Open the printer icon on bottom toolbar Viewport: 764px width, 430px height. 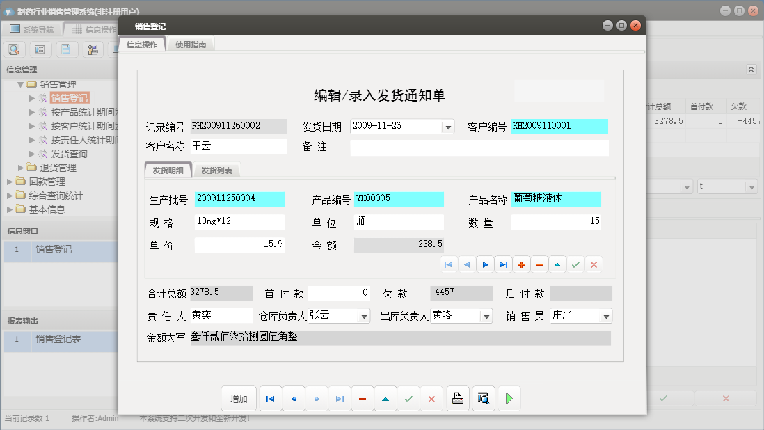[457, 398]
